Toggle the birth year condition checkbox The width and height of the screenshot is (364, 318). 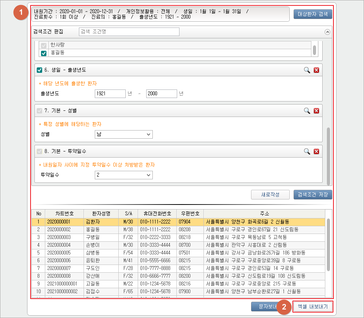(39, 70)
